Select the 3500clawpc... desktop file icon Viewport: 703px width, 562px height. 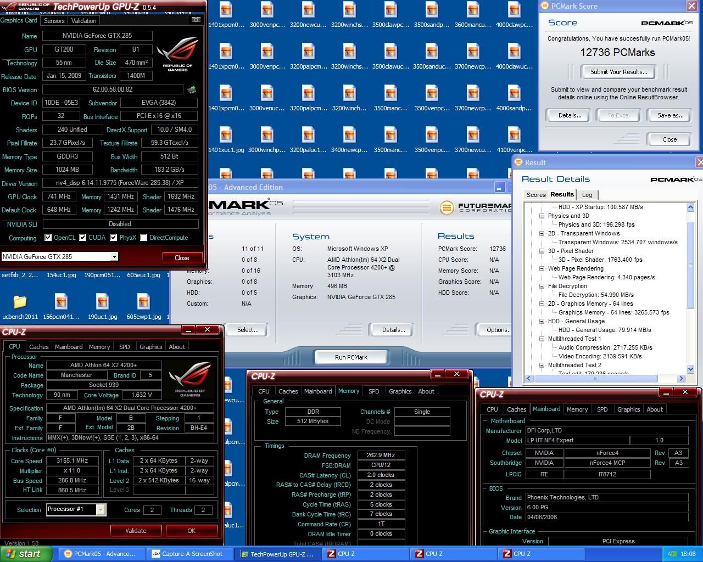(x=390, y=11)
